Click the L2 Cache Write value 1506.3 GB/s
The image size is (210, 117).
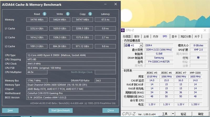(60, 37)
